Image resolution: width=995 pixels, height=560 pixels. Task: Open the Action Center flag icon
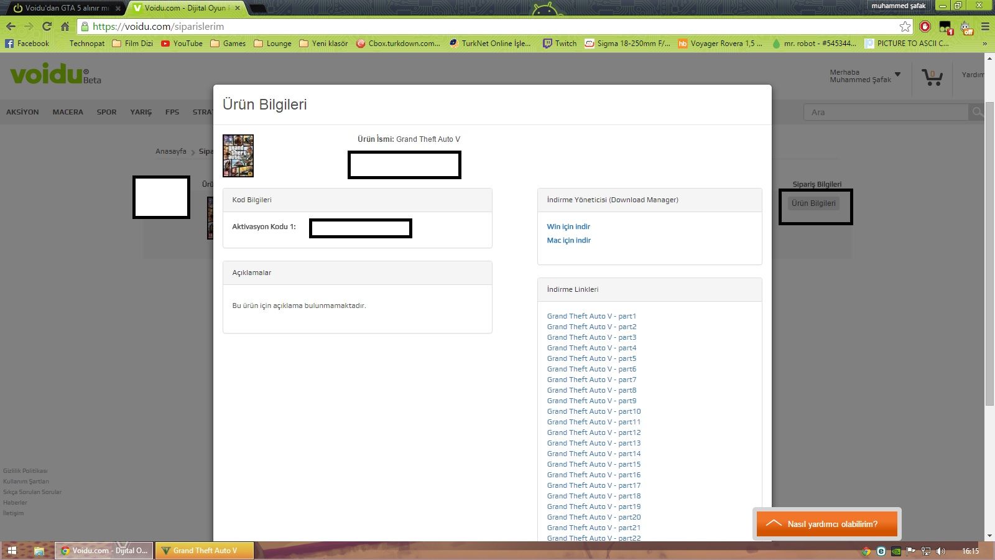[x=911, y=551]
